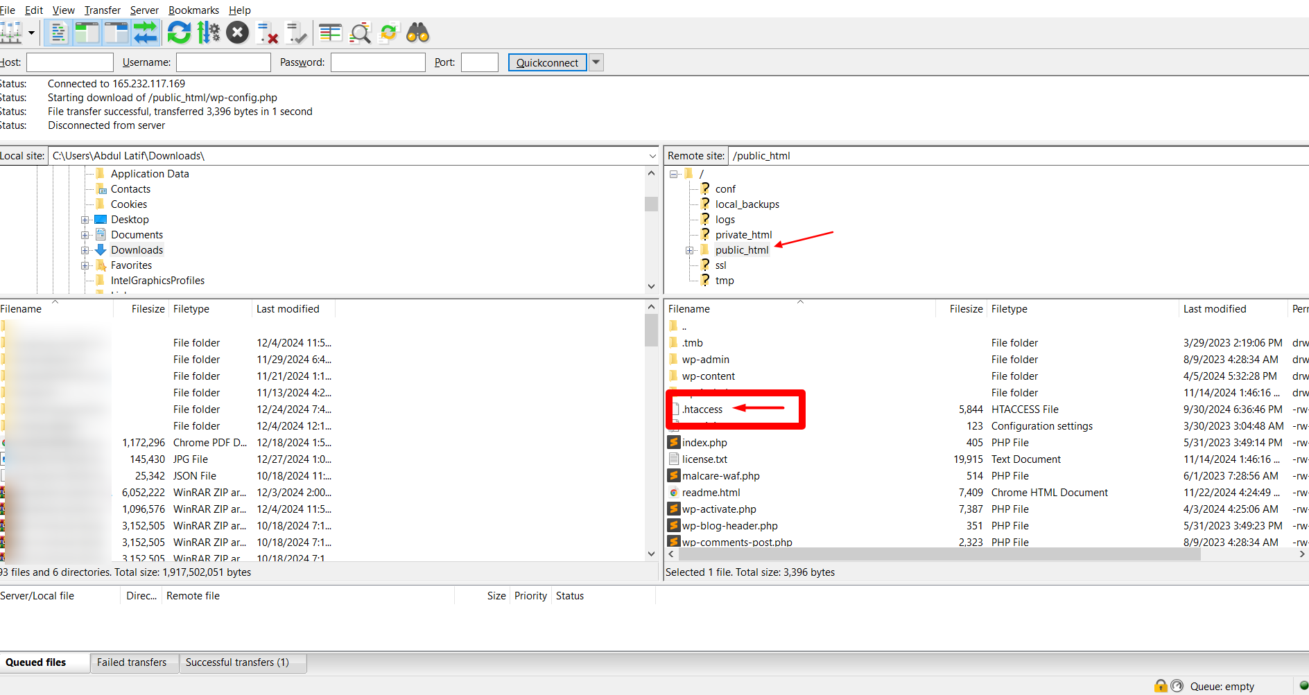
Task: Toggle the message log display
Action: (x=58, y=32)
